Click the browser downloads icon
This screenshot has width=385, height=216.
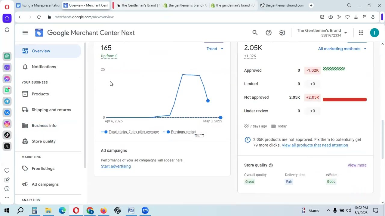click(x=356, y=17)
